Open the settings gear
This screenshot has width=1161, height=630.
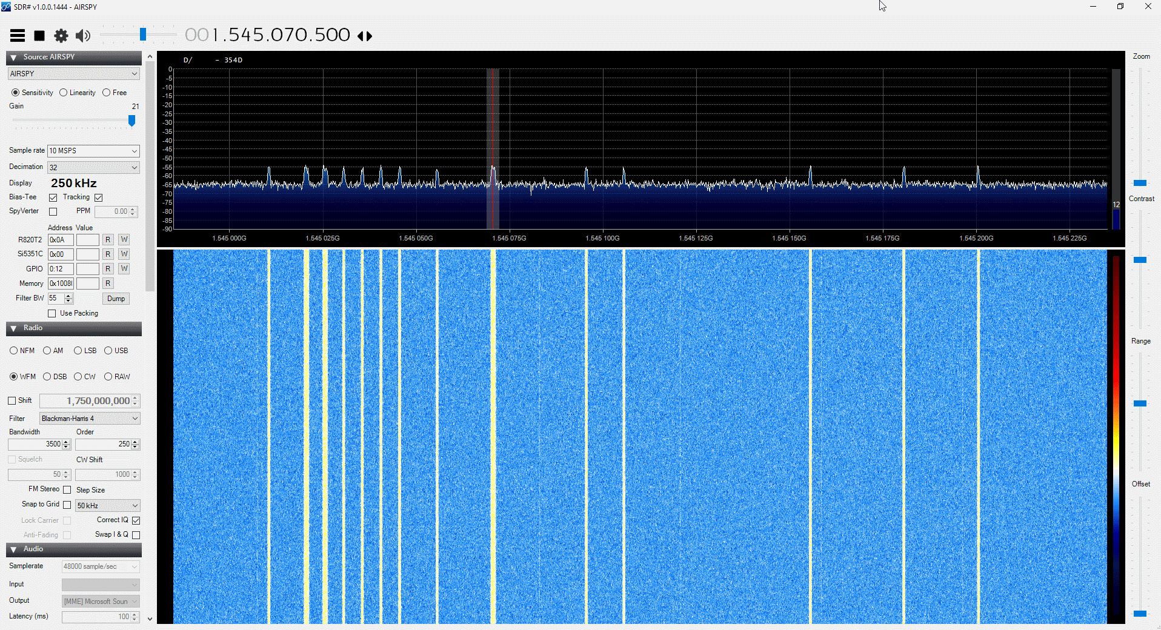click(x=61, y=35)
